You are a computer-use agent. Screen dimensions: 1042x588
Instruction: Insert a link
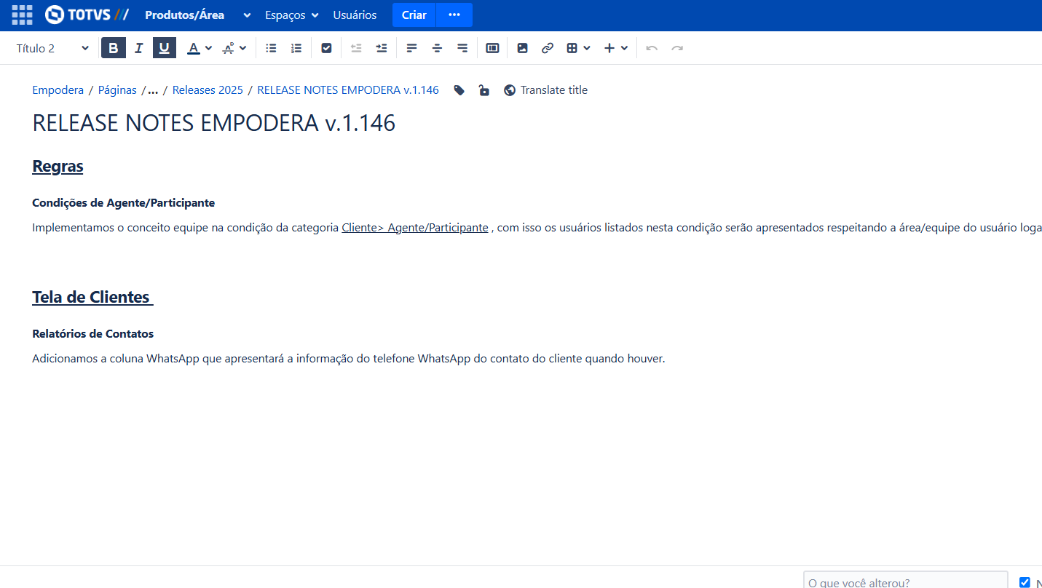(x=548, y=48)
